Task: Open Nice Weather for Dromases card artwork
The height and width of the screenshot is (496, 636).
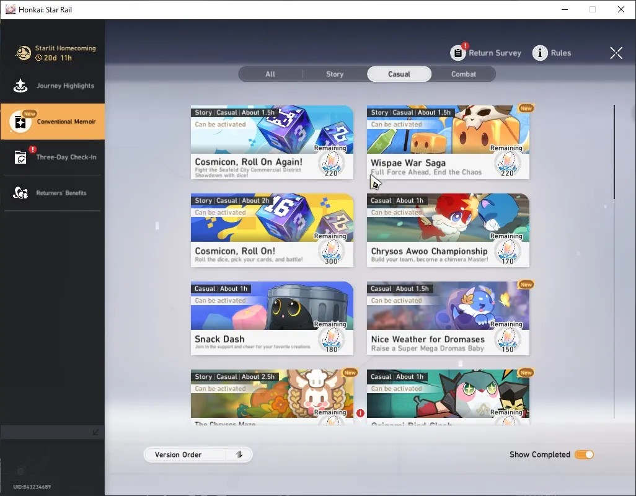Action: pyautogui.click(x=448, y=306)
